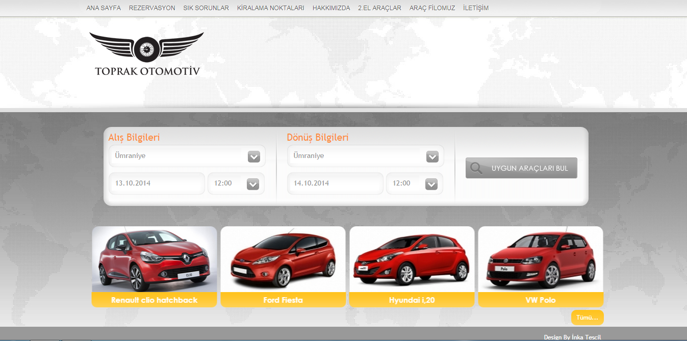Go to the Rezervasyon menu item

[152, 8]
